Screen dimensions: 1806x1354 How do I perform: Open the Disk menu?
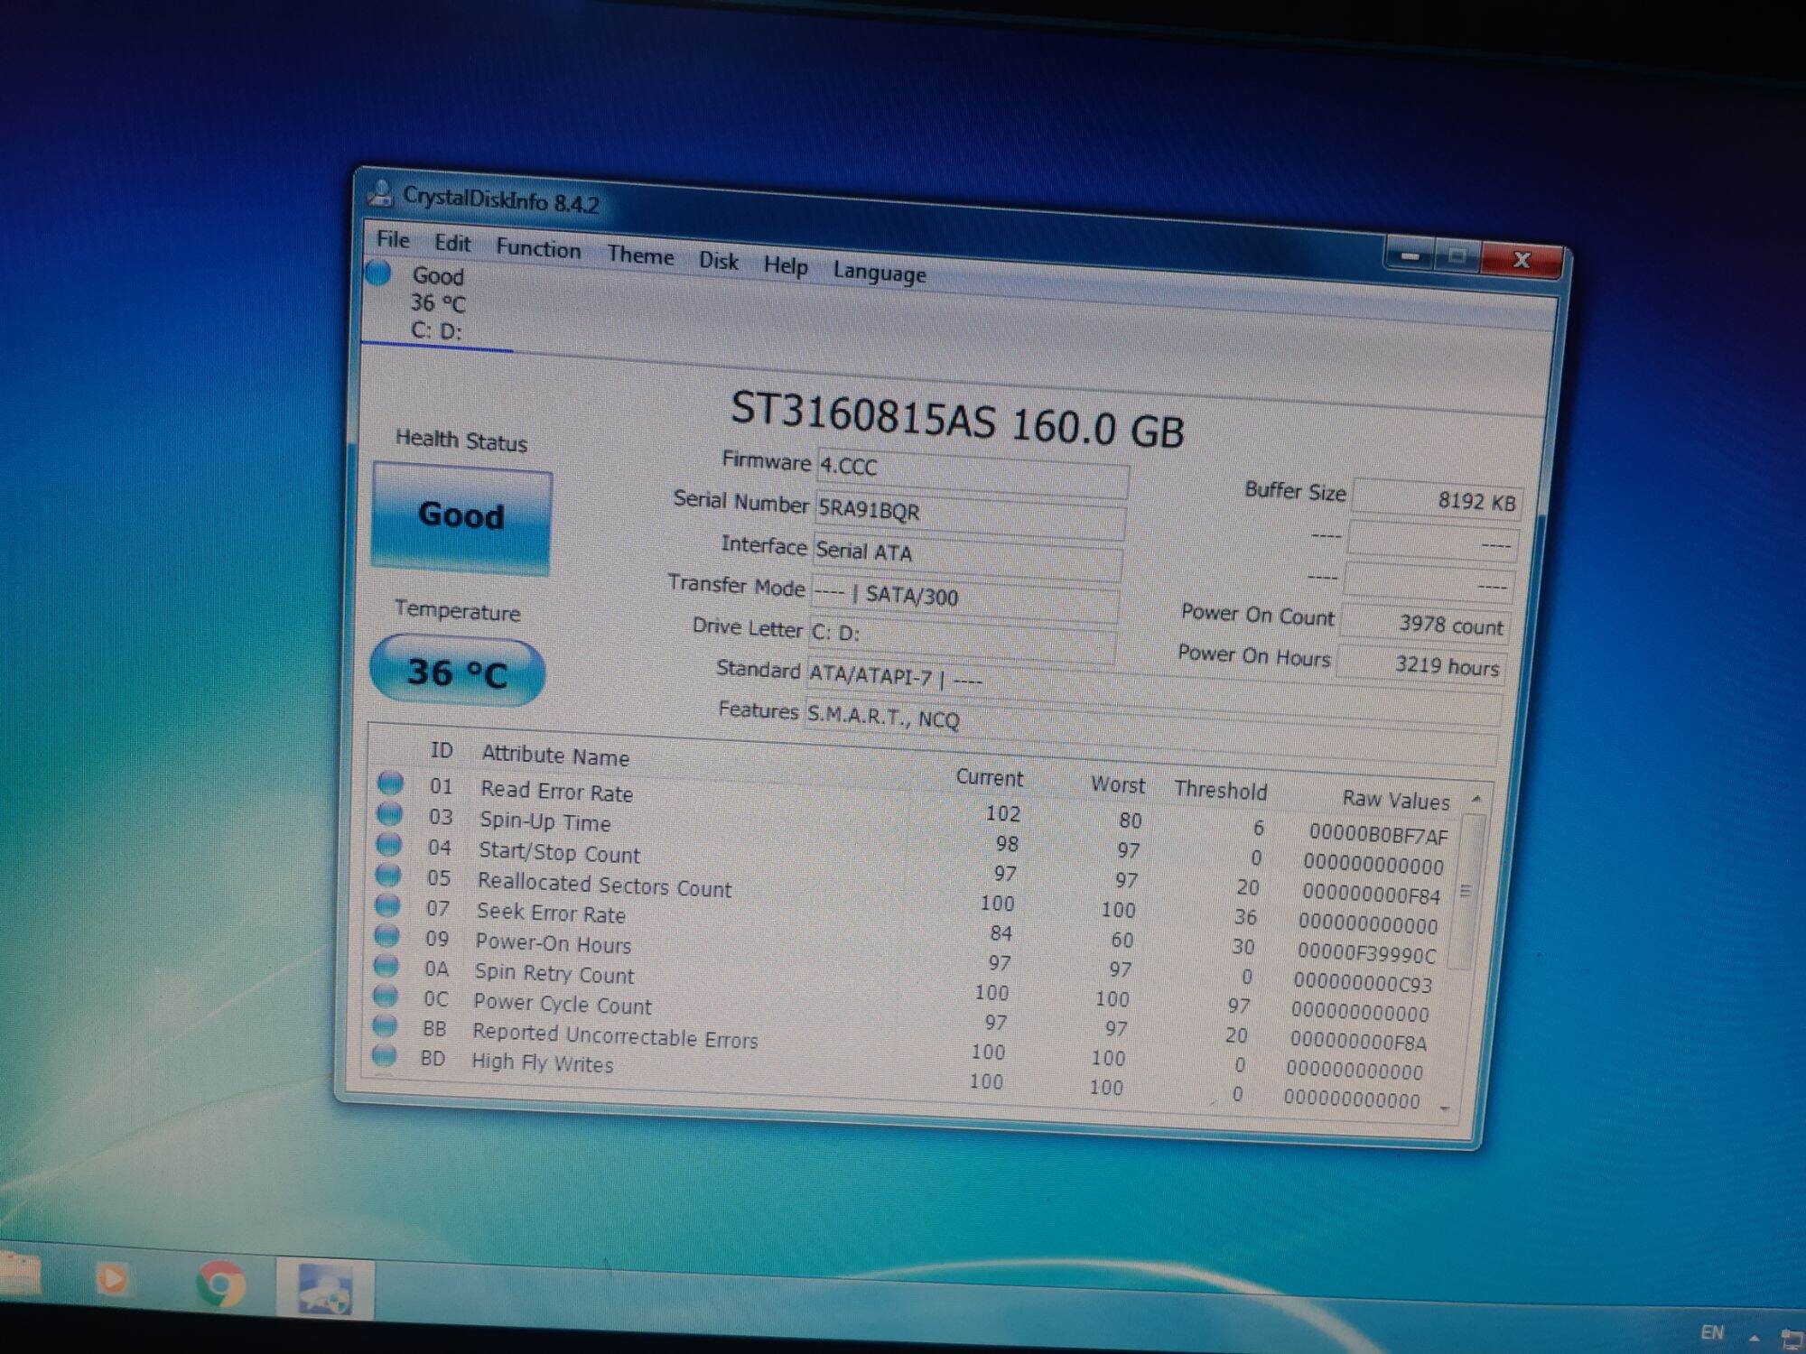pyautogui.click(x=719, y=261)
